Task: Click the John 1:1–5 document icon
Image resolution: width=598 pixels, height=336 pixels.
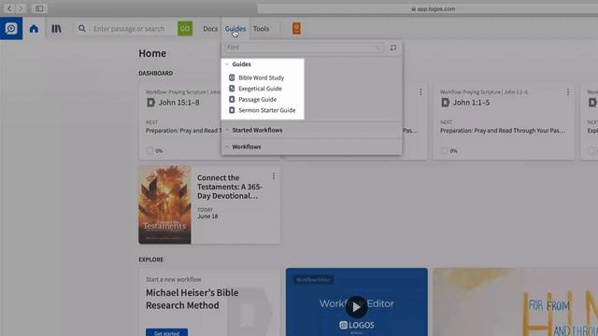Action: 445,103
